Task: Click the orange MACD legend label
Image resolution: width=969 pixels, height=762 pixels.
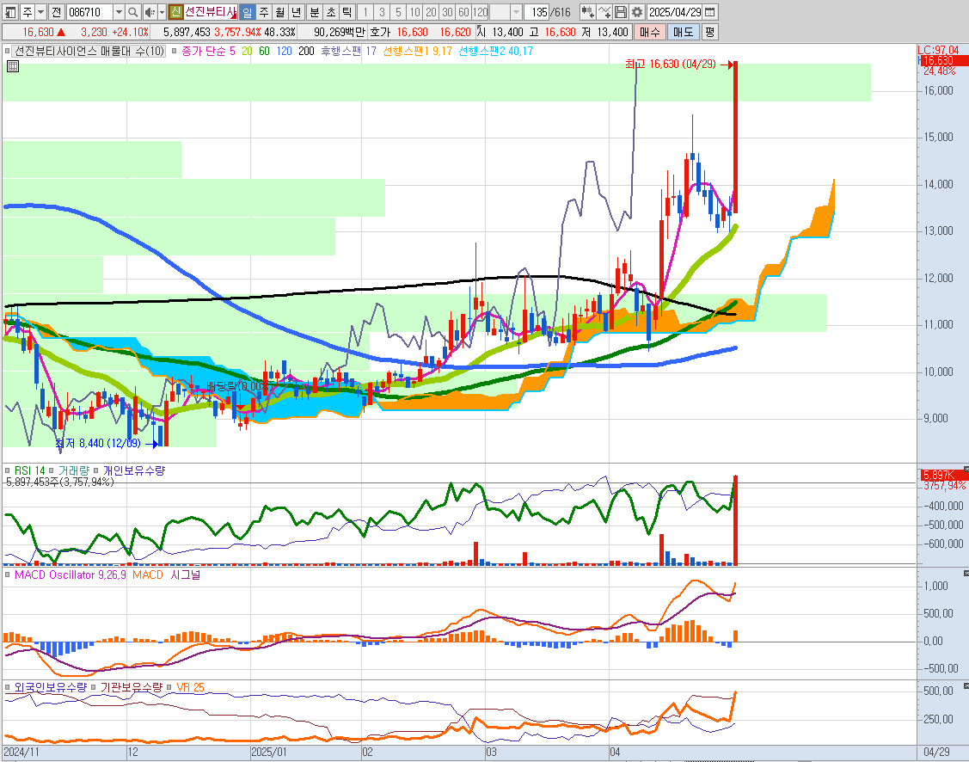Action: [x=148, y=575]
